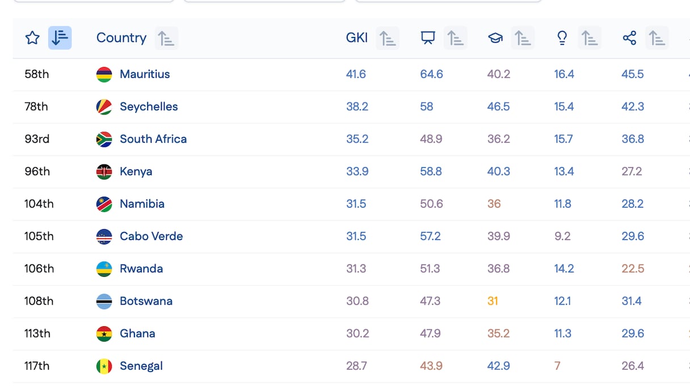Click the Seychelles flag icon
Screen dimensions: 690x388
pyautogui.click(x=104, y=107)
